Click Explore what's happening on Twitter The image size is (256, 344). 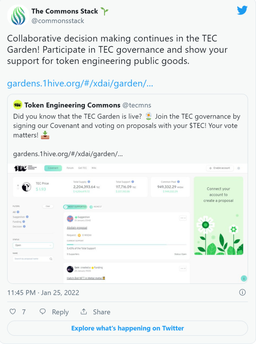point(128,328)
